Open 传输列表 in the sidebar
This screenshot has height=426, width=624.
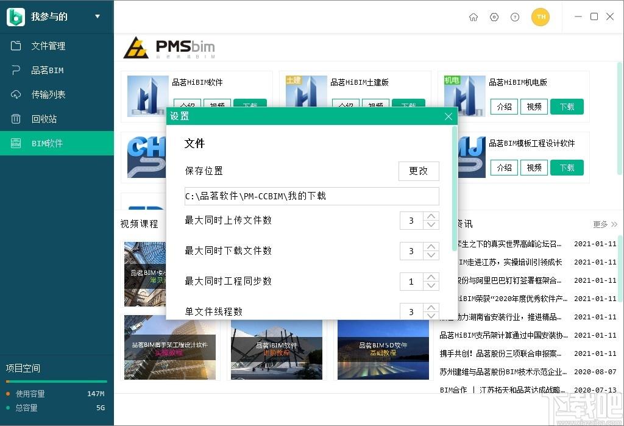pyautogui.click(x=57, y=94)
